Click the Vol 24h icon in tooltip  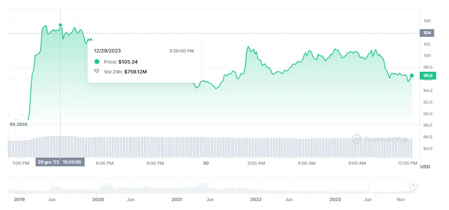[x=97, y=71]
